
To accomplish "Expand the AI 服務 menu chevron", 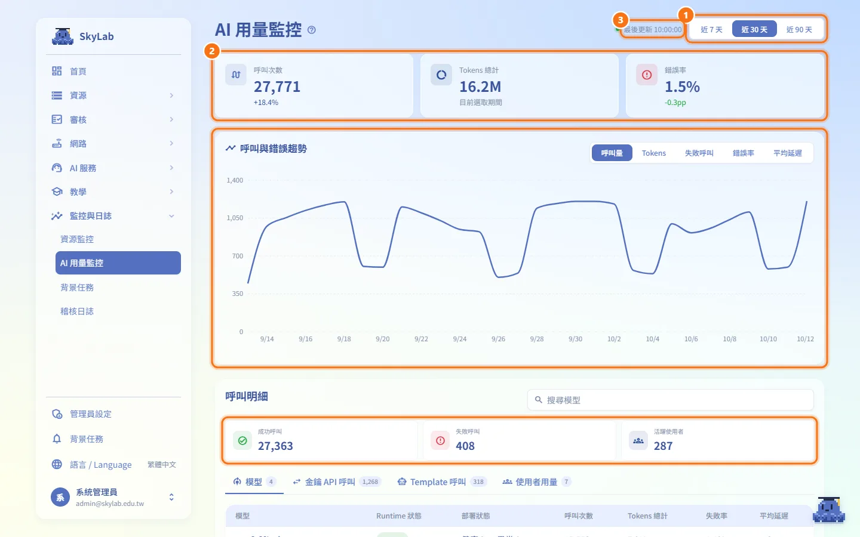I will click(x=171, y=168).
